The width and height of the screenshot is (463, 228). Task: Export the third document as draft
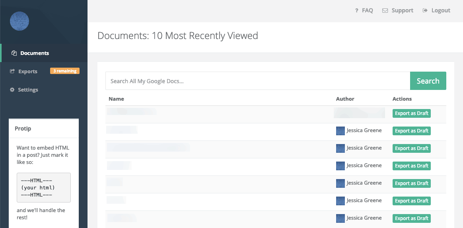(x=411, y=148)
